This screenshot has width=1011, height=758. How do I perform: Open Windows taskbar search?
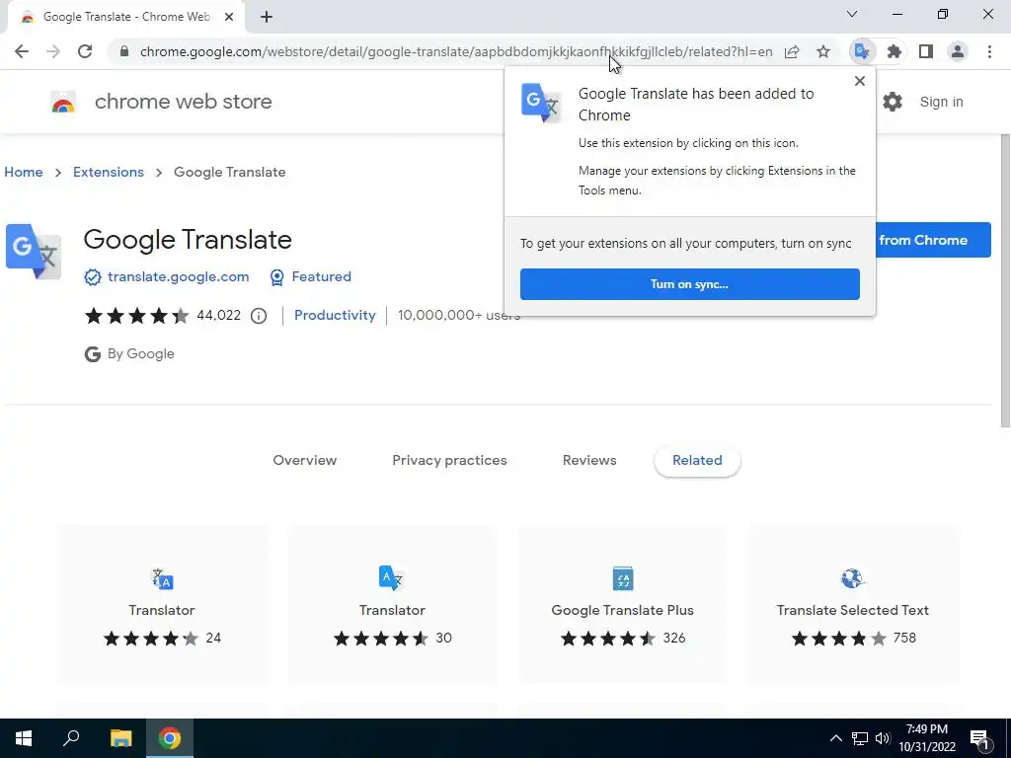pos(71,738)
